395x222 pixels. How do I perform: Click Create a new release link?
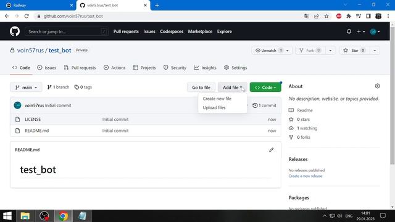[x=306, y=176]
